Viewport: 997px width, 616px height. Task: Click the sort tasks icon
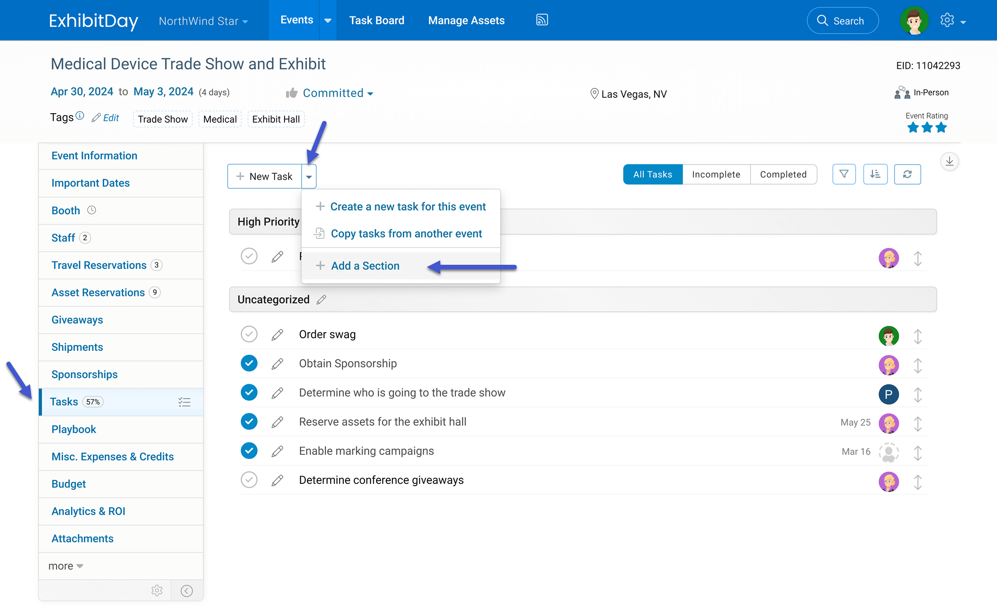[x=875, y=173]
